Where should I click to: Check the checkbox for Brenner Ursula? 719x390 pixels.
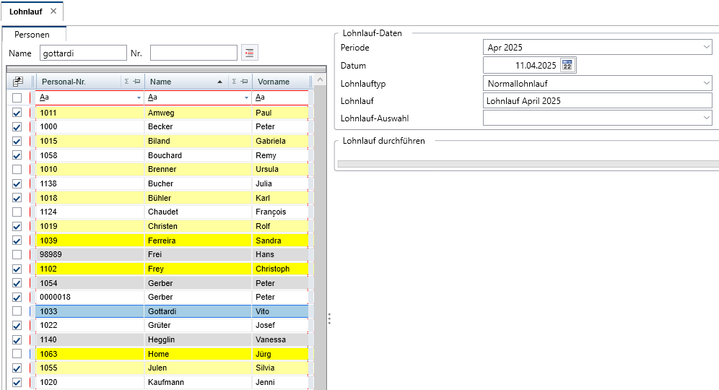17,169
